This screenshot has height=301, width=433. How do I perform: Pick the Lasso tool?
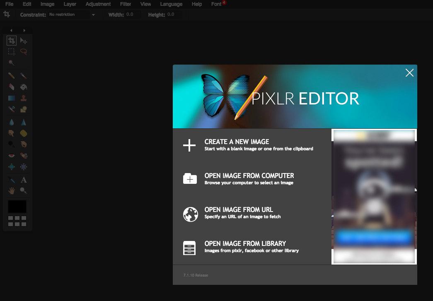point(24,52)
